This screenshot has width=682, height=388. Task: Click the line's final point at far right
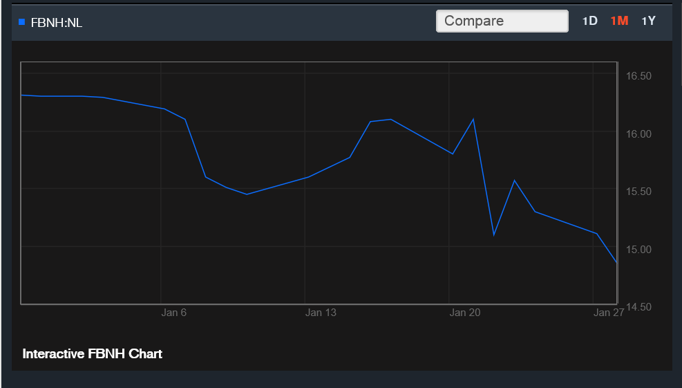point(616,262)
